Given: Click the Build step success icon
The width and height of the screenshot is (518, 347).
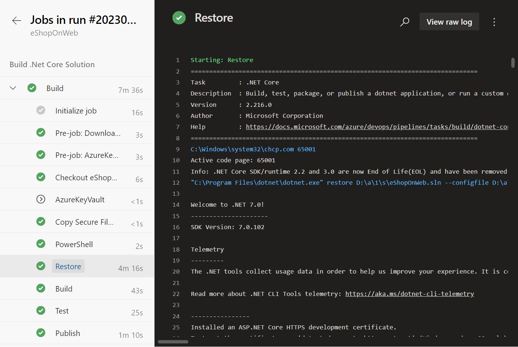Looking at the screenshot, I should point(41,288).
